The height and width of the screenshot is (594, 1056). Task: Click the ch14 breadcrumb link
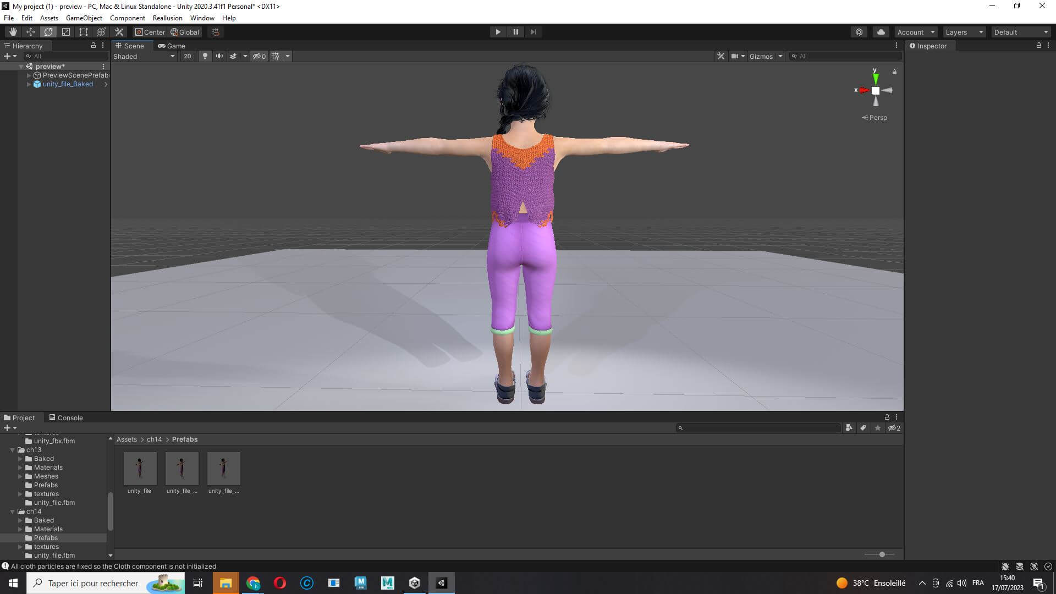(x=154, y=439)
